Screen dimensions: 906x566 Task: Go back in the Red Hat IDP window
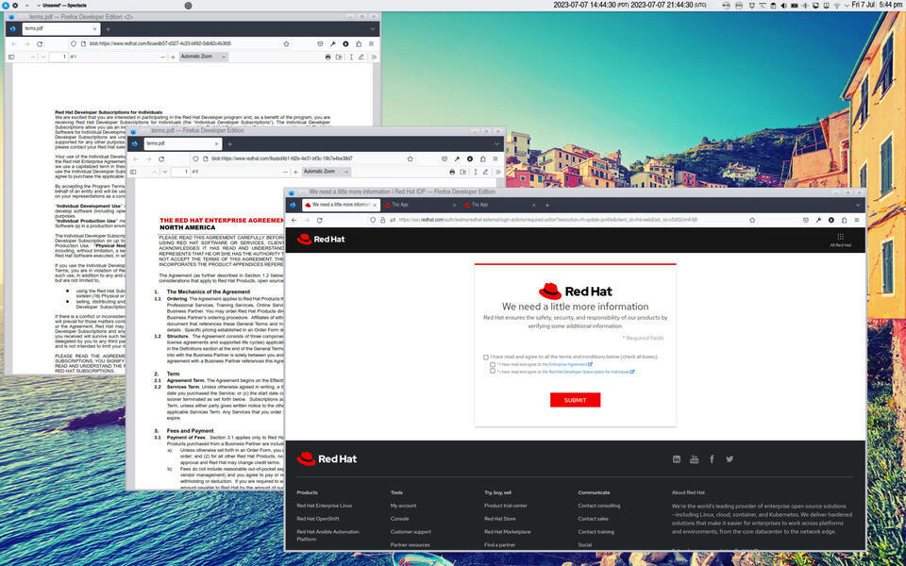294,220
